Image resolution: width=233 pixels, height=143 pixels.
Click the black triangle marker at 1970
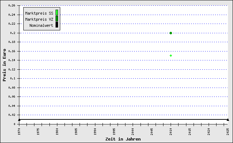point(19,119)
